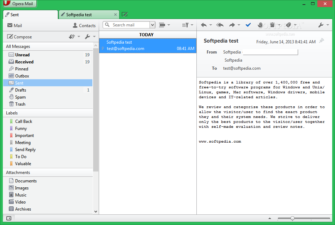This screenshot has width=335, height=225.
Task: Open the Opera Mail menu button
Action: click(20, 4)
